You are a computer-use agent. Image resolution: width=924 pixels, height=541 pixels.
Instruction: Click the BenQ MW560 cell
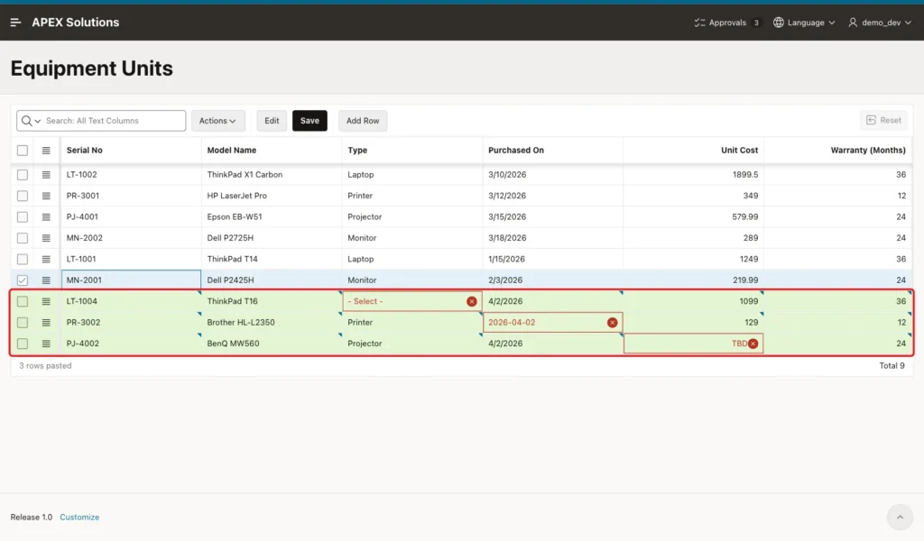click(271, 344)
